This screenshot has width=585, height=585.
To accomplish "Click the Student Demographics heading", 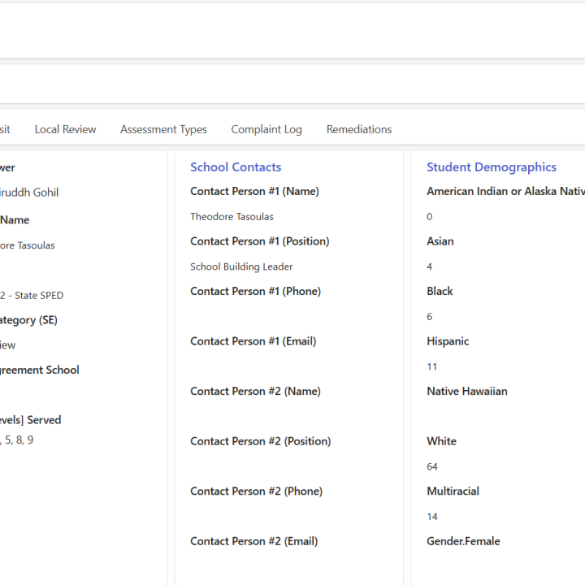I will (491, 167).
